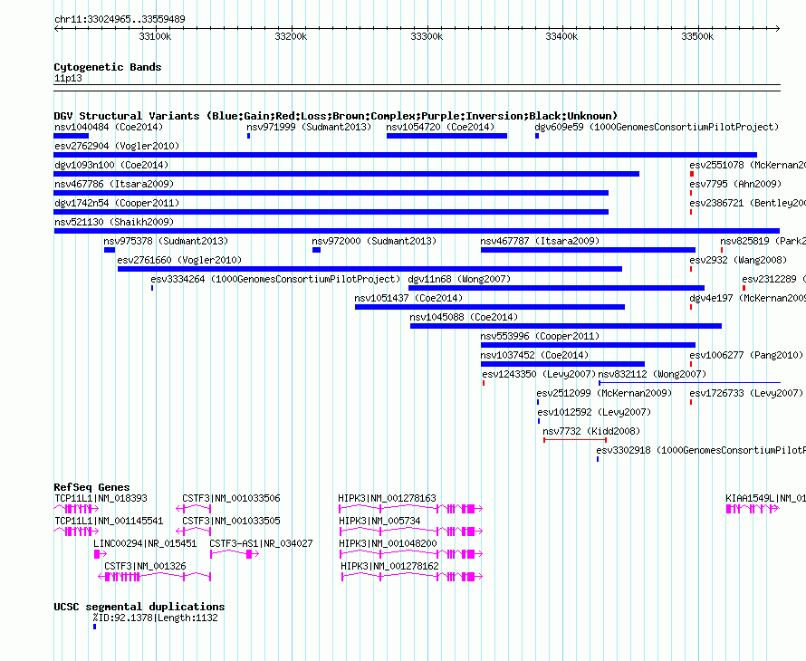
Task: Open the TCP11L1|NM_018393 gene label
Action: pyautogui.click(x=101, y=498)
